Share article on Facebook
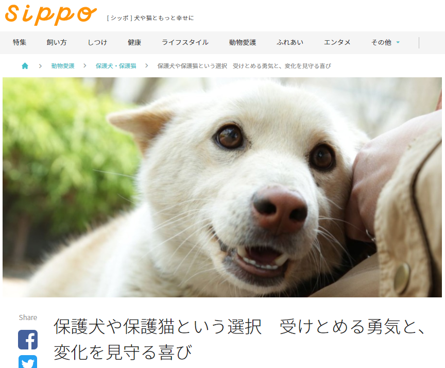This screenshot has height=368, width=445. coord(28,340)
